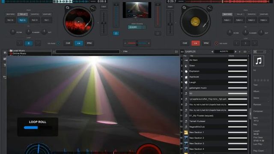The image size is (274, 154).
Task: Enable right deck headphone cue
Action: (158, 33)
